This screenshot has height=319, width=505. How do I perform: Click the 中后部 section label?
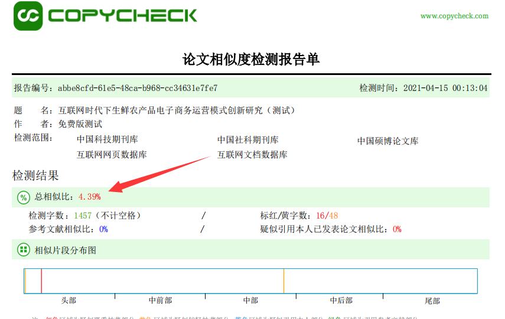tap(341, 301)
